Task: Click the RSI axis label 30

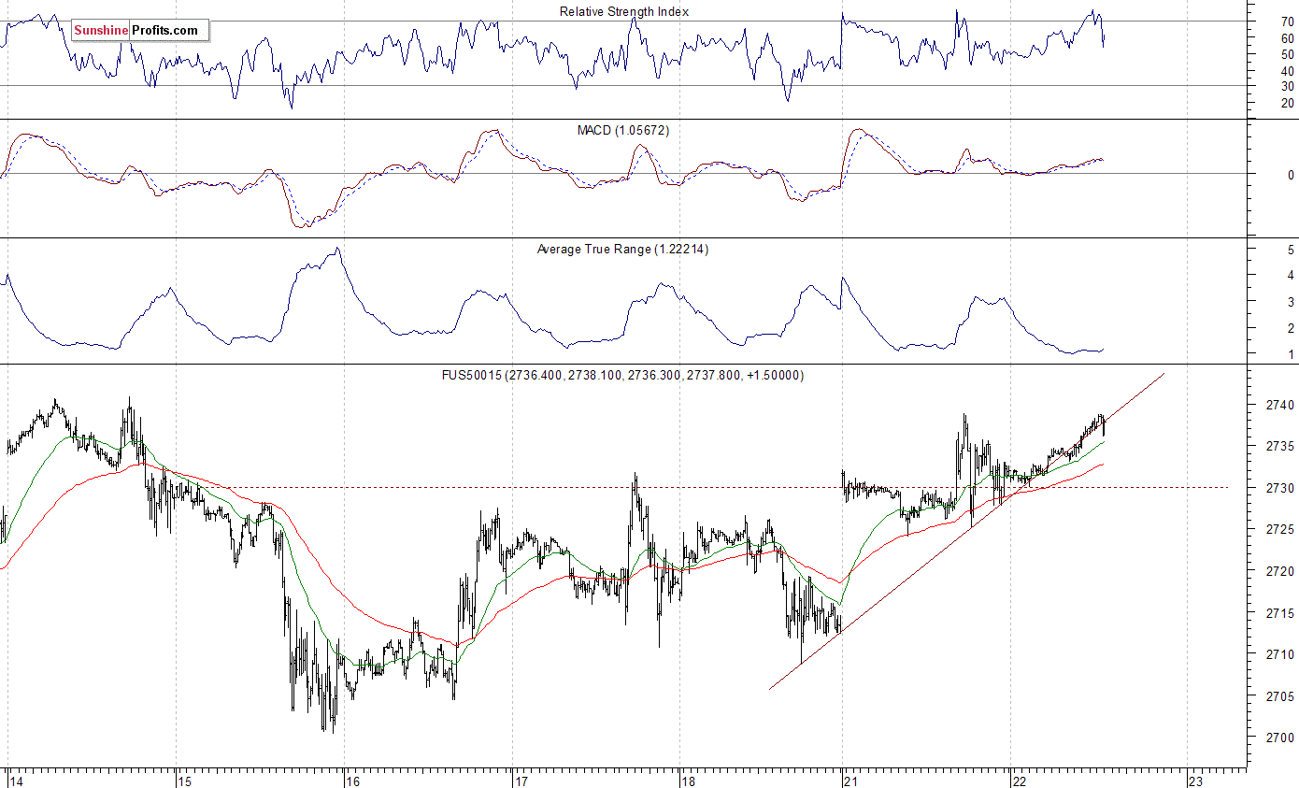Action: click(1287, 86)
